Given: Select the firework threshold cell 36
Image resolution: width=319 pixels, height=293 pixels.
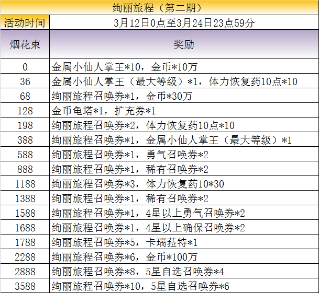Looking at the screenshot, I should pyautogui.click(x=25, y=81).
